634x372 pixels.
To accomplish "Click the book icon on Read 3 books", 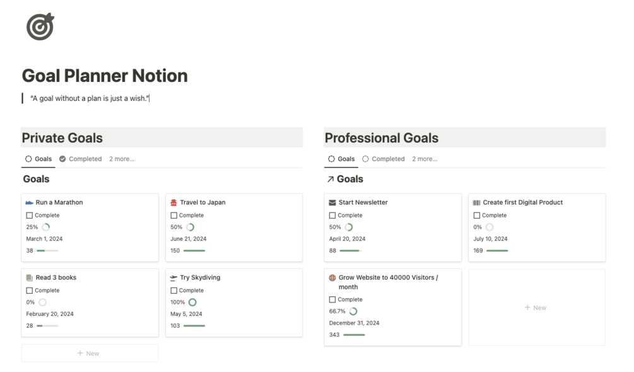I will point(30,278).
